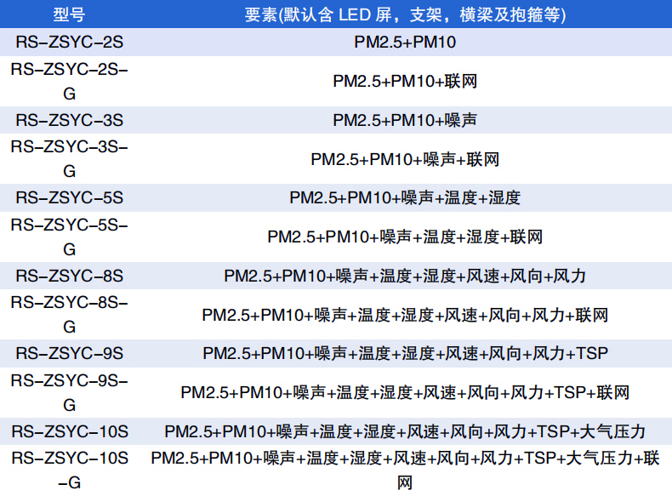Click the RS-ZSYC-8S model name
This screenshot has width=672, height=496.
(x=69, y=276)
